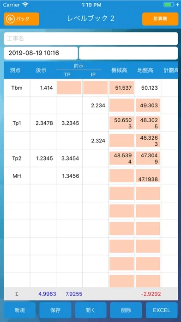Select TP foresight cell 3.2345
This screenshot has height=322, width=181.
pyautogui.click(x=69, y=123)
